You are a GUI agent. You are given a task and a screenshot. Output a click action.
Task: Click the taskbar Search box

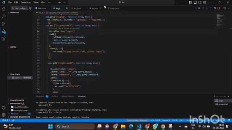(75, 126)
